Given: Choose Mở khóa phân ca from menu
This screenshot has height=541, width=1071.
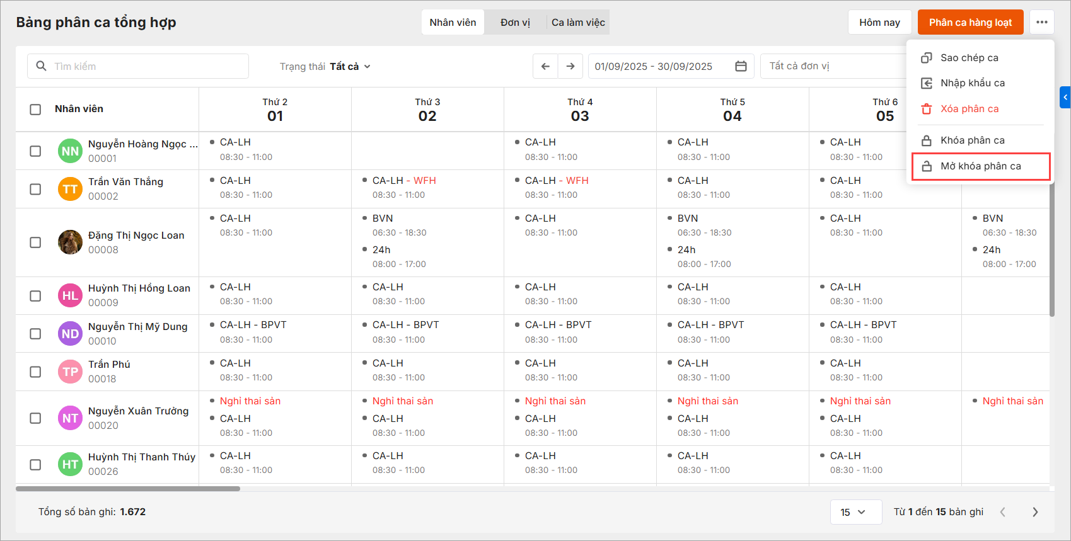Looking at the screenshot, I should click(x=980, y=166).
